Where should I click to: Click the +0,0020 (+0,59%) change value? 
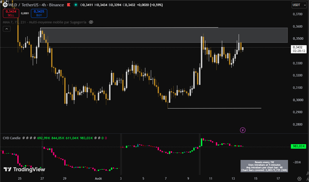(x=150, y=5)
